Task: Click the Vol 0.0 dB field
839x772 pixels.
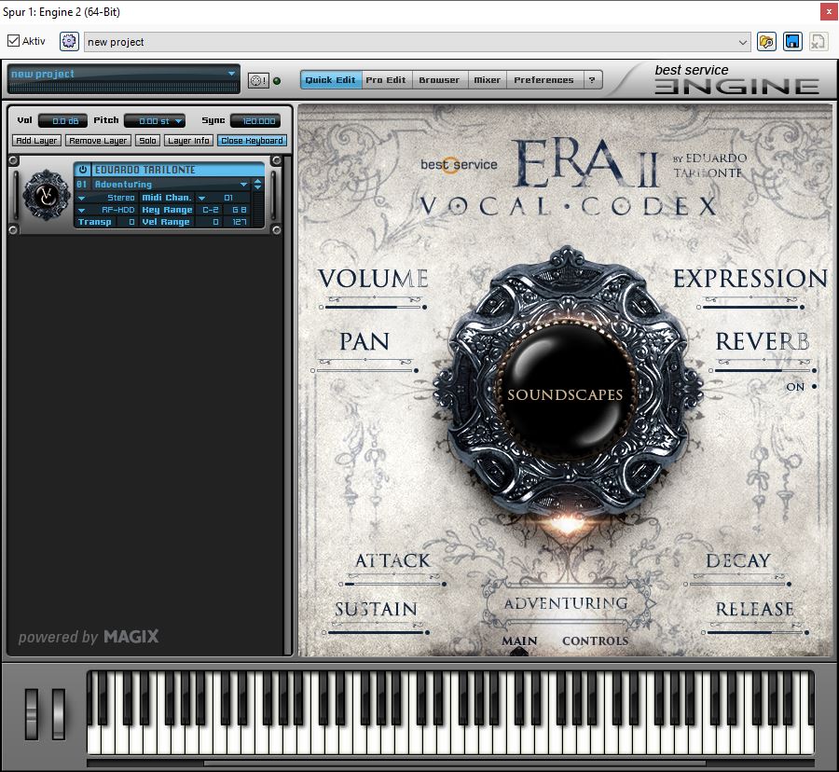Action: [x=63, y=121]
